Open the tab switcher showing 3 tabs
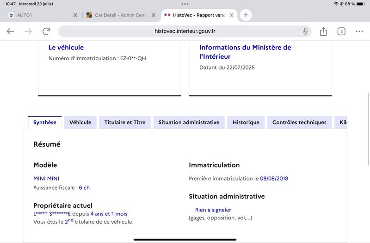Screen dimensions: 370x243 click(x=341, y=31)
